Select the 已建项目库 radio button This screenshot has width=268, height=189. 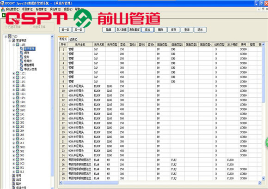click(6, 27)
